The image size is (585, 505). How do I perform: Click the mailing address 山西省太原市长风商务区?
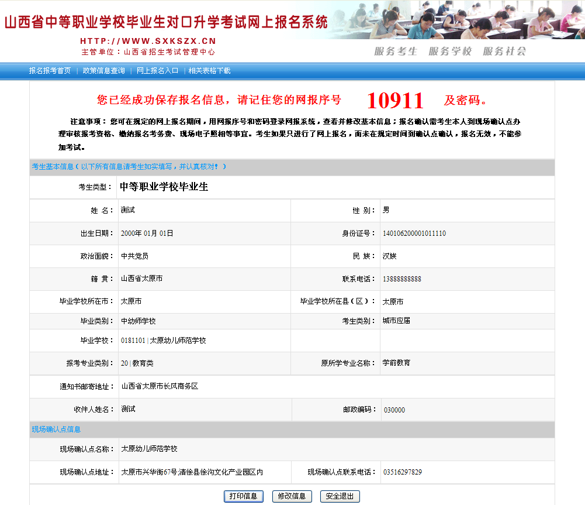pos(160,386)
